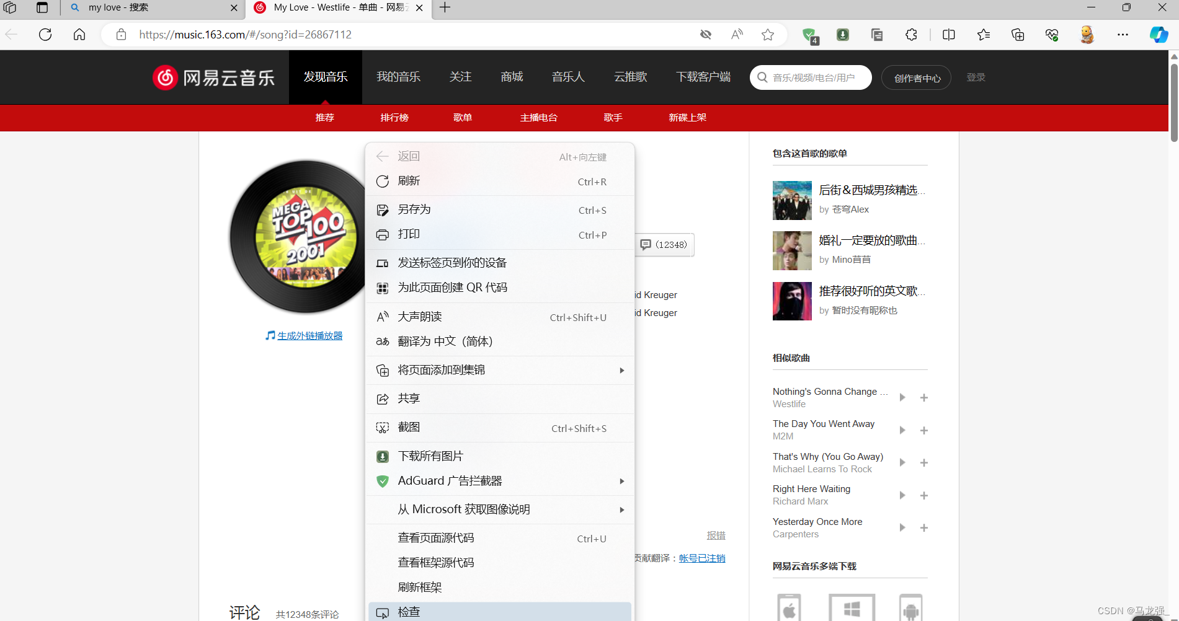Click the 登录 link
This screenshot has height=621, width=1179.
tap(976, 77)
